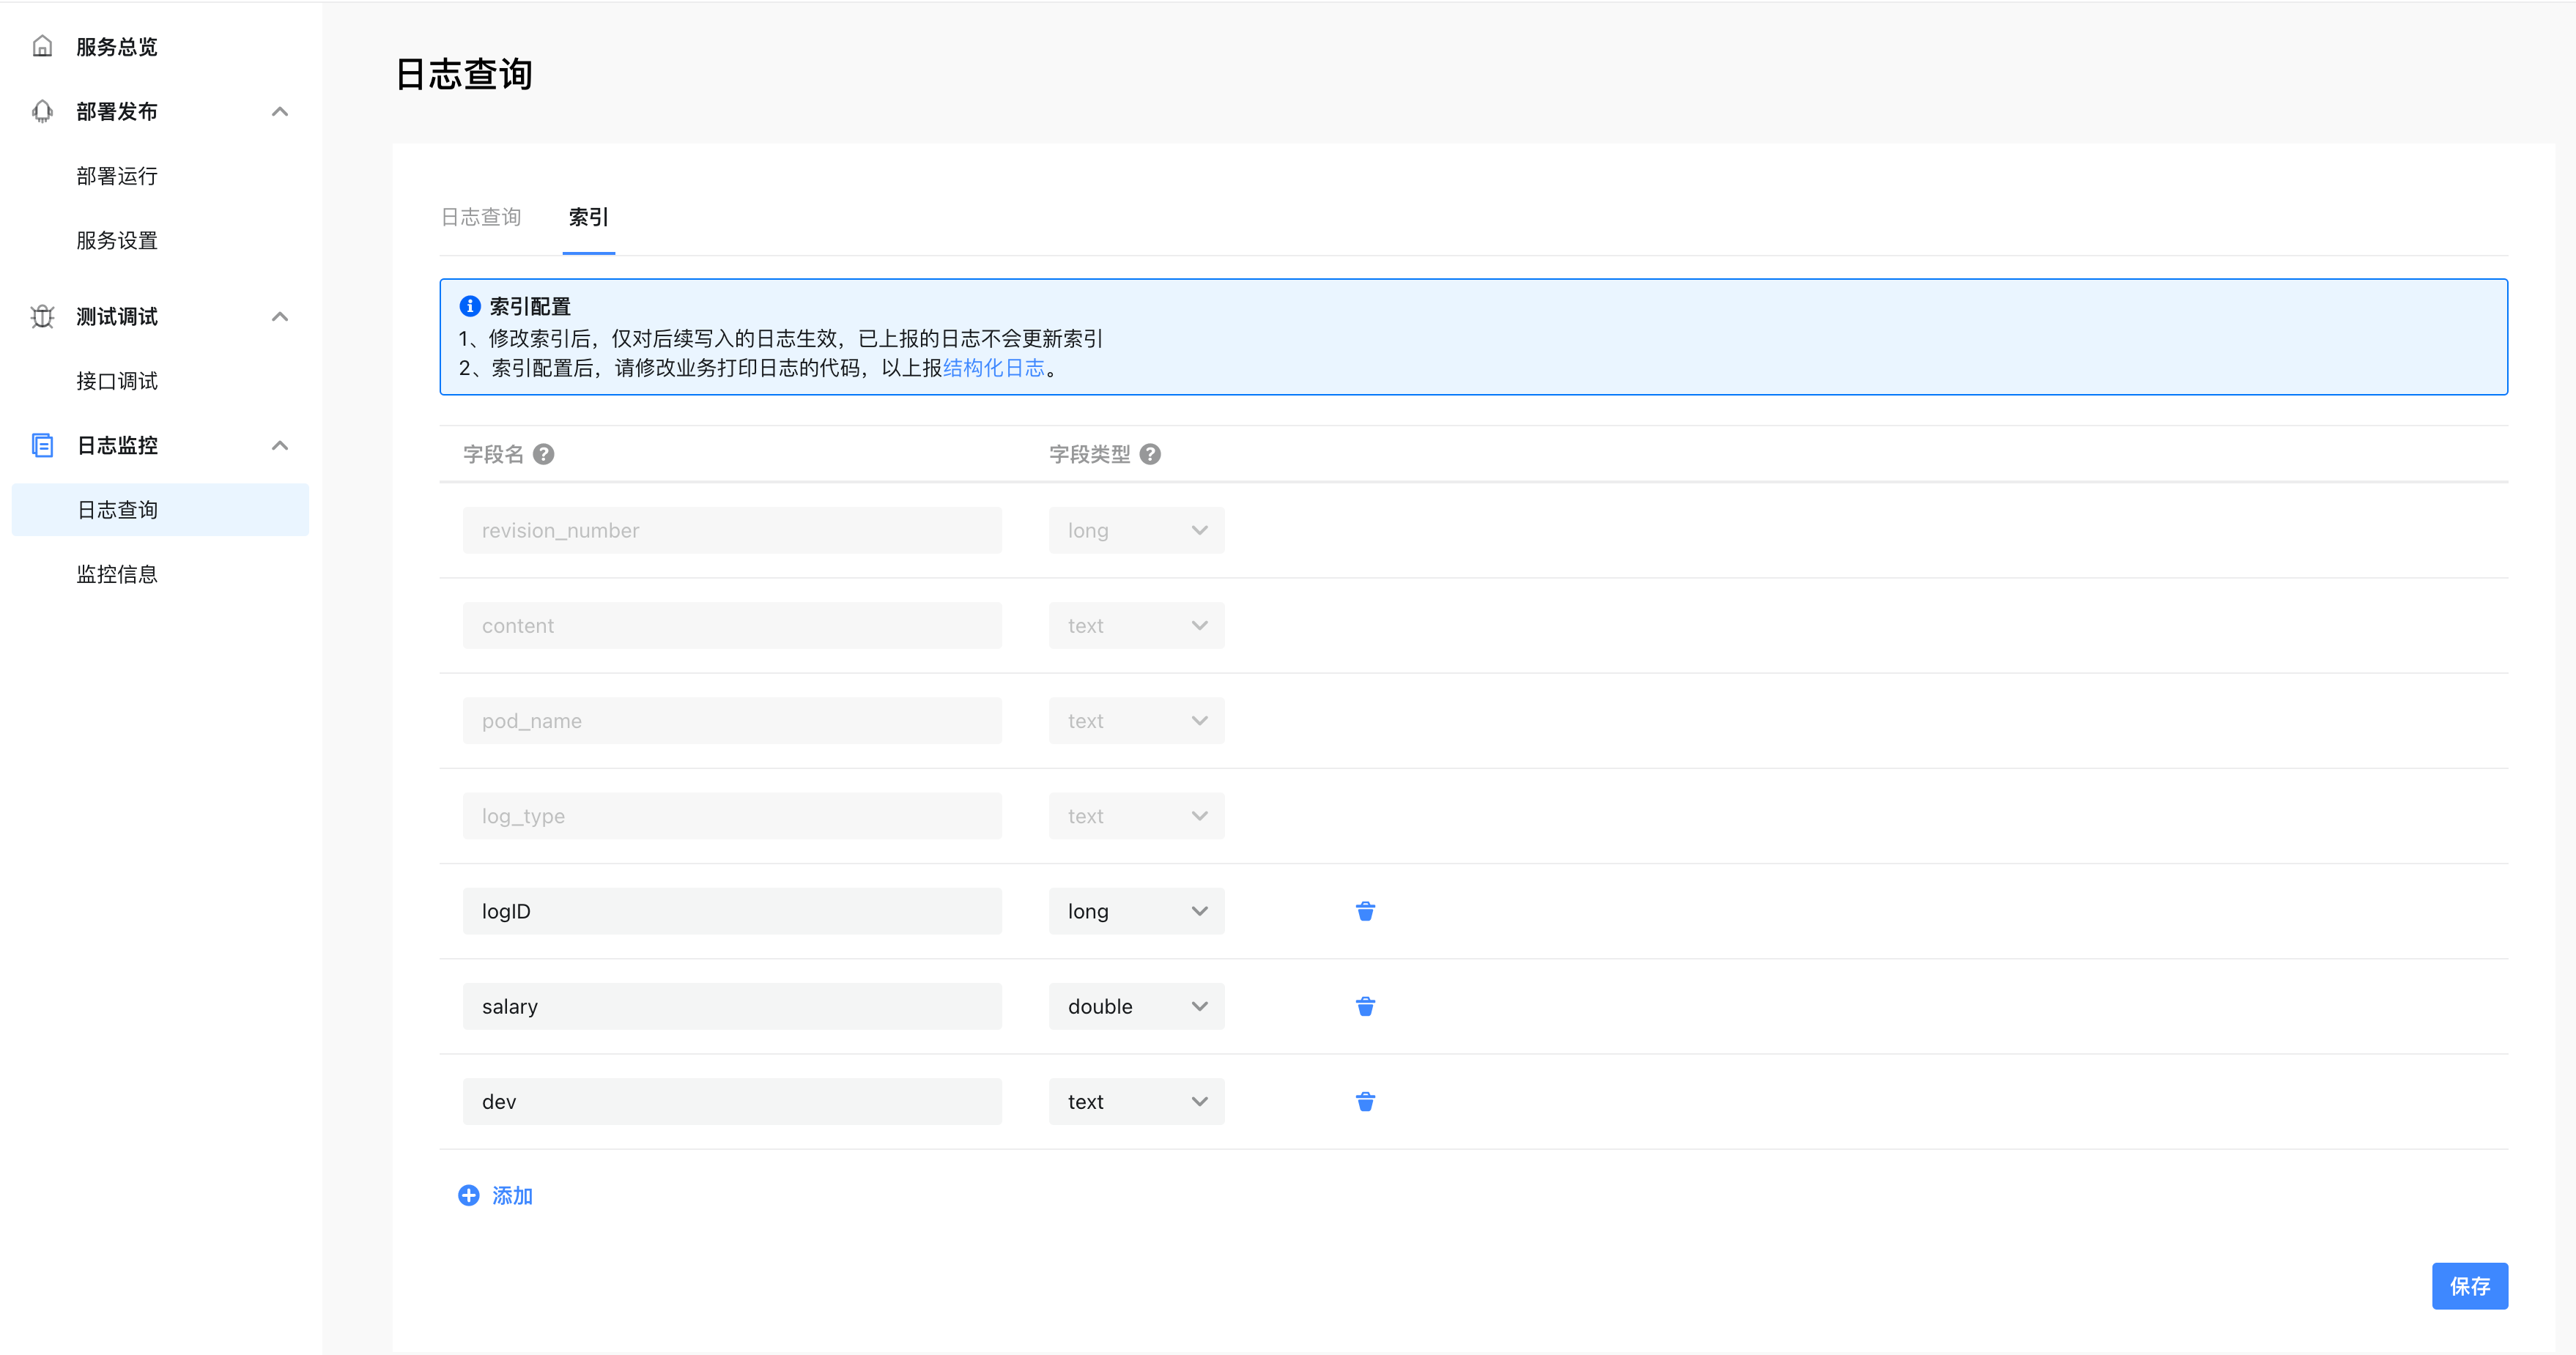Click the help icon next to 字段类型
This screenshot has width=2576, height=1355.
click(x=1150, y=454)
